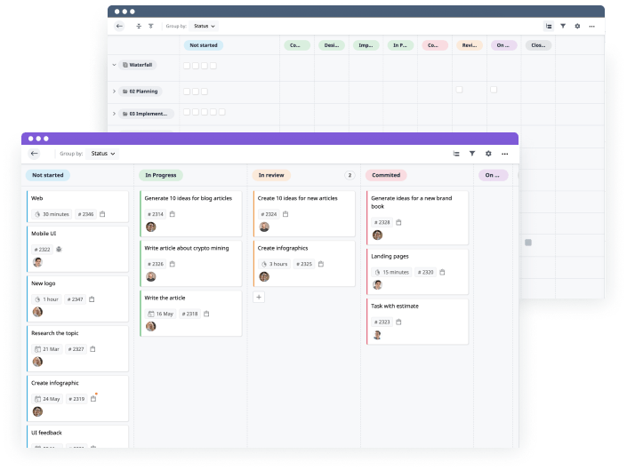Open the Status group-by dropdown in the board
Image resolution: width=627 pixels, height=470 pixels.
click(102, 154)
